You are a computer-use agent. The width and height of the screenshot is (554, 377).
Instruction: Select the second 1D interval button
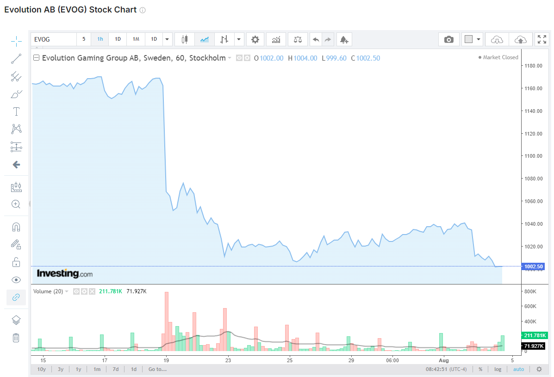(154, 39)
